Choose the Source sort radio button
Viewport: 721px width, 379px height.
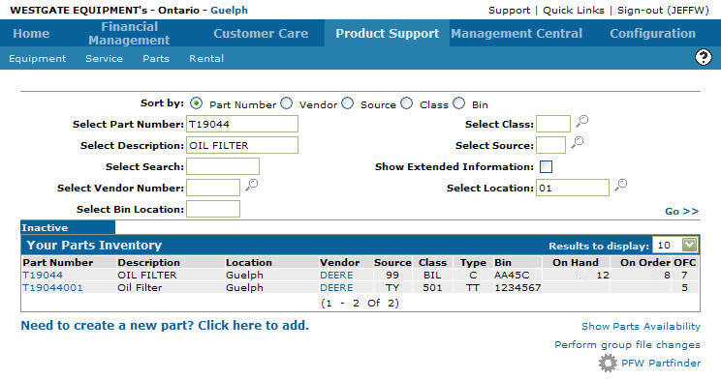point(348,103)
